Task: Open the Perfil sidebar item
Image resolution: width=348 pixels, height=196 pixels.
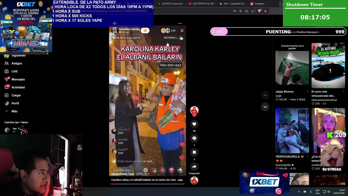Action: tap(11, 103)
